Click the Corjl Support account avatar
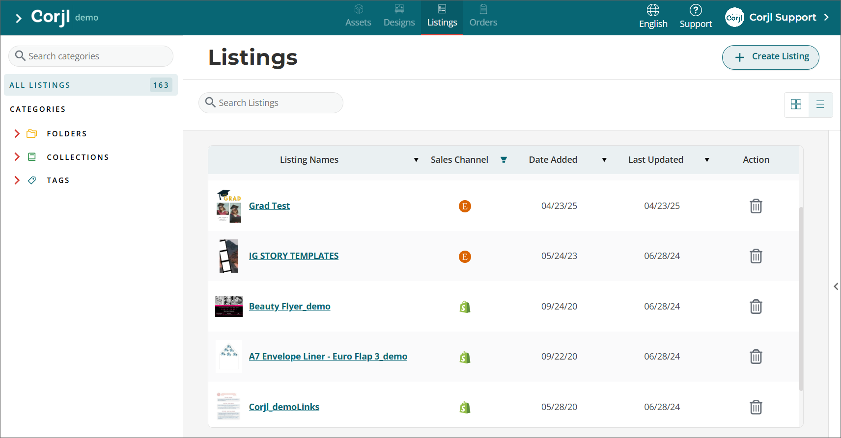 (x=735, y=17)
